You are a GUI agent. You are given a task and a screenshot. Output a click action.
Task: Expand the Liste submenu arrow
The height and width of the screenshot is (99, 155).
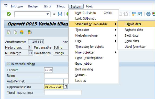pos(115,41)
